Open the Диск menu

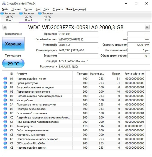pyautogui.click(x=47, y=9)
